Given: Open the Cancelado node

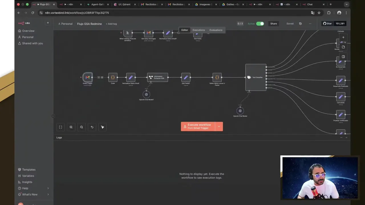Looking at the screenshot, I should point(340,97).
